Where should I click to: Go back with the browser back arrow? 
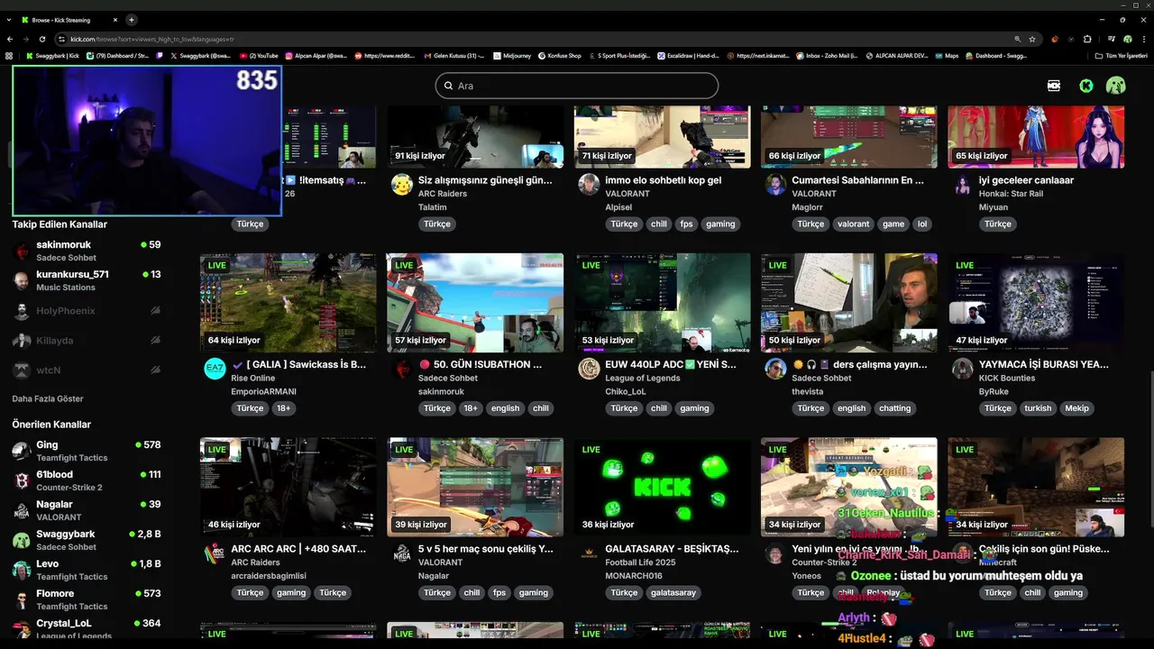click(x=10, y=39)
